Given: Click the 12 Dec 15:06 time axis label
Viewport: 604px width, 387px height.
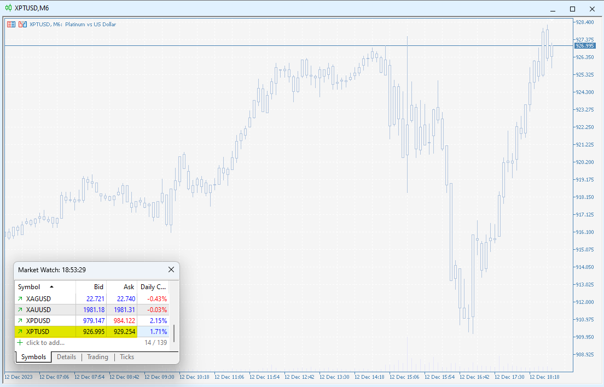Looking at the screenshot, I should [x=404, y=377].
